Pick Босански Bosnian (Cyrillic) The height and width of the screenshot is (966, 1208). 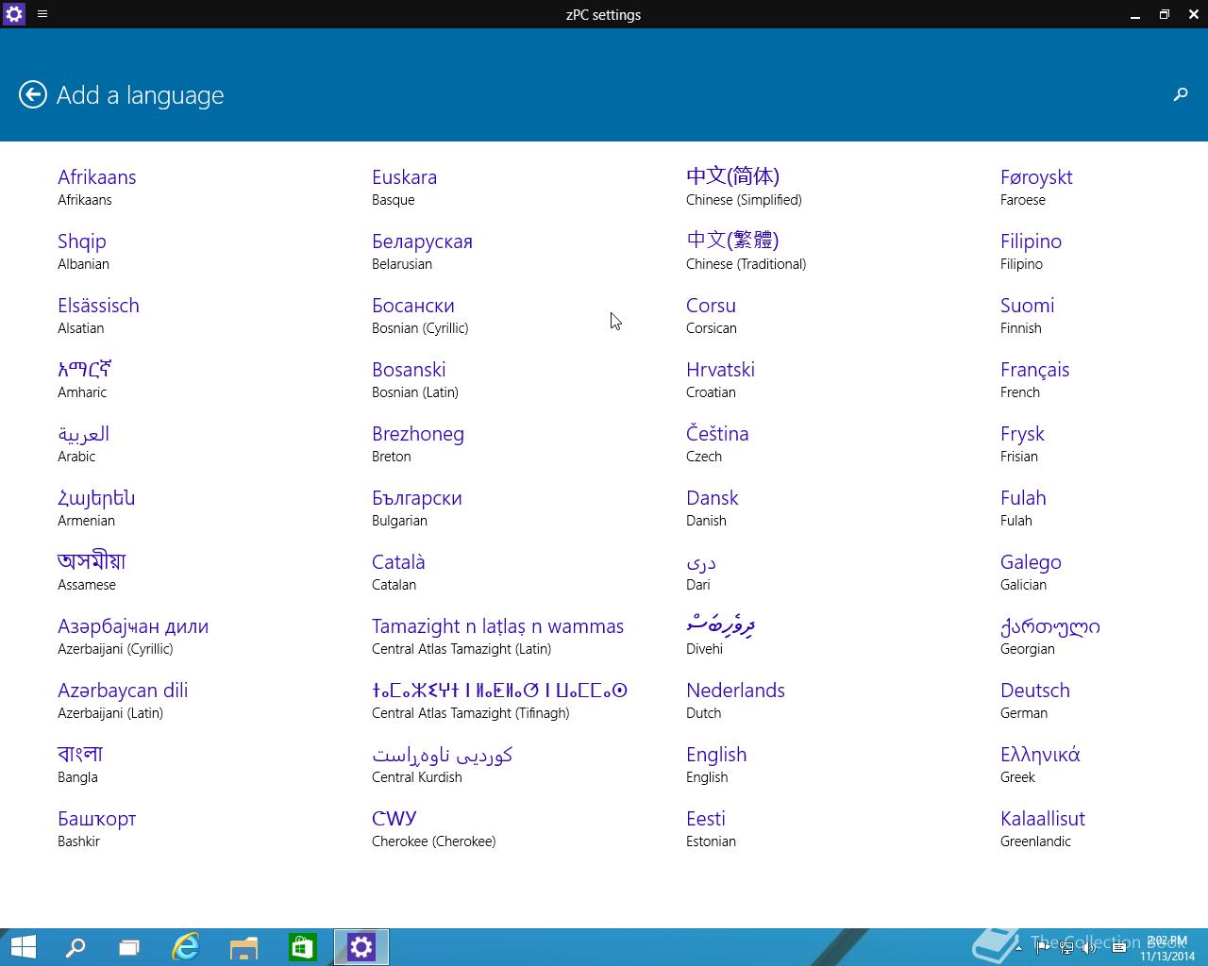(x=420, y=315)
